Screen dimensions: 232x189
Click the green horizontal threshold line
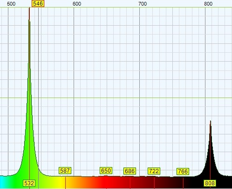[x=116, y=98]
